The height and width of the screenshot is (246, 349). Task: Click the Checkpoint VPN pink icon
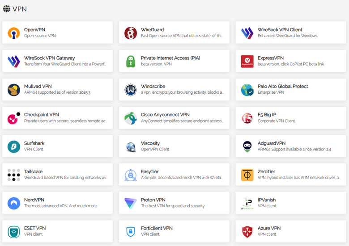[x=14, y=118]
